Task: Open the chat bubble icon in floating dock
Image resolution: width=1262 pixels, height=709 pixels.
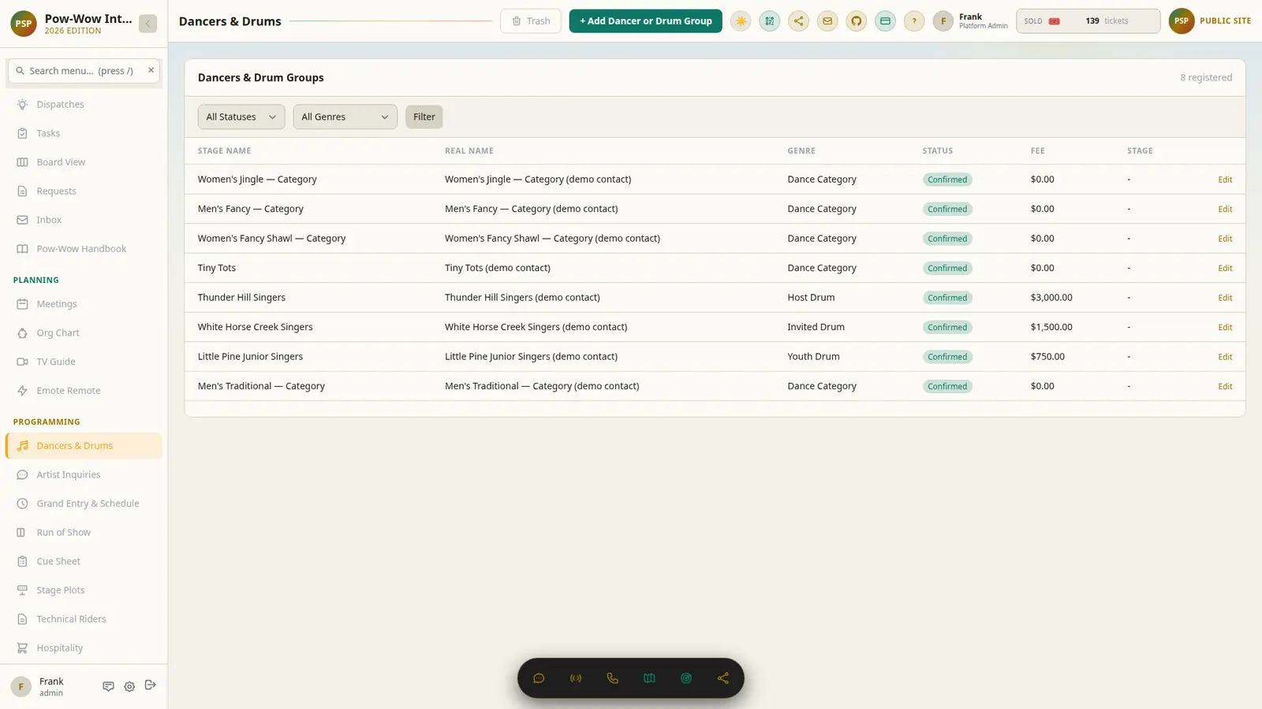Action: pyautogui.click(x=539, y=678)
